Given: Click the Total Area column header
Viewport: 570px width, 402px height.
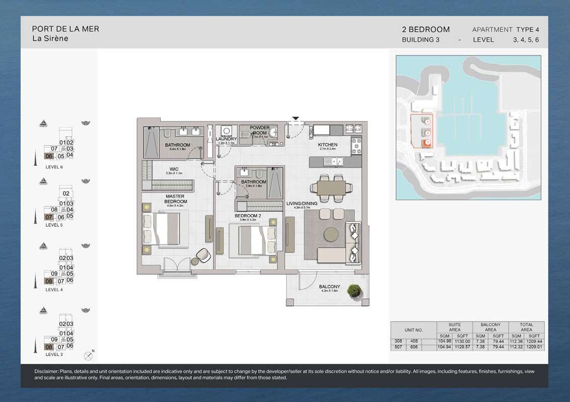Looking at the screenshot, I should [526, 327].
